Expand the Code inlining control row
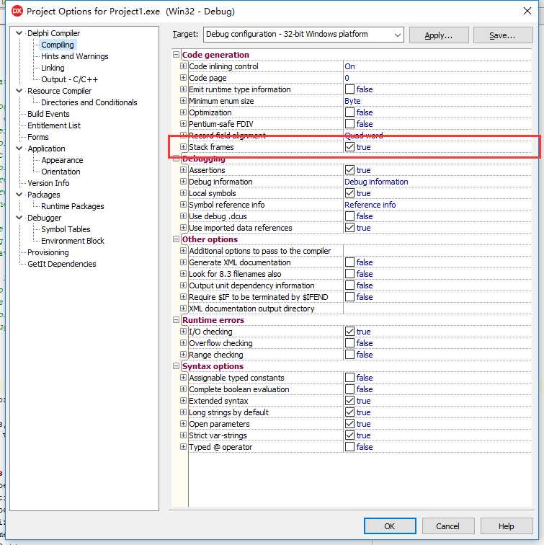The image size is (544, 545). click(x=184, y=66)
